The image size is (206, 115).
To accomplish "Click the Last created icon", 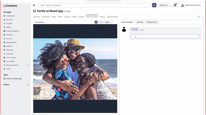I will click(x=4, y=57).
